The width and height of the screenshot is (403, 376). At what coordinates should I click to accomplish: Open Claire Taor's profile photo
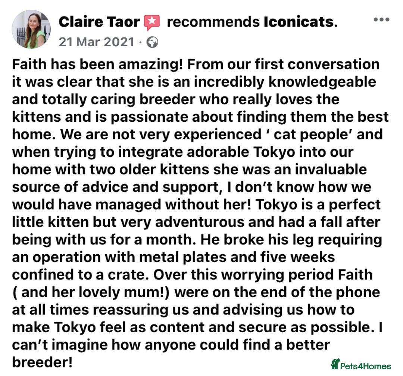point(31,29)
